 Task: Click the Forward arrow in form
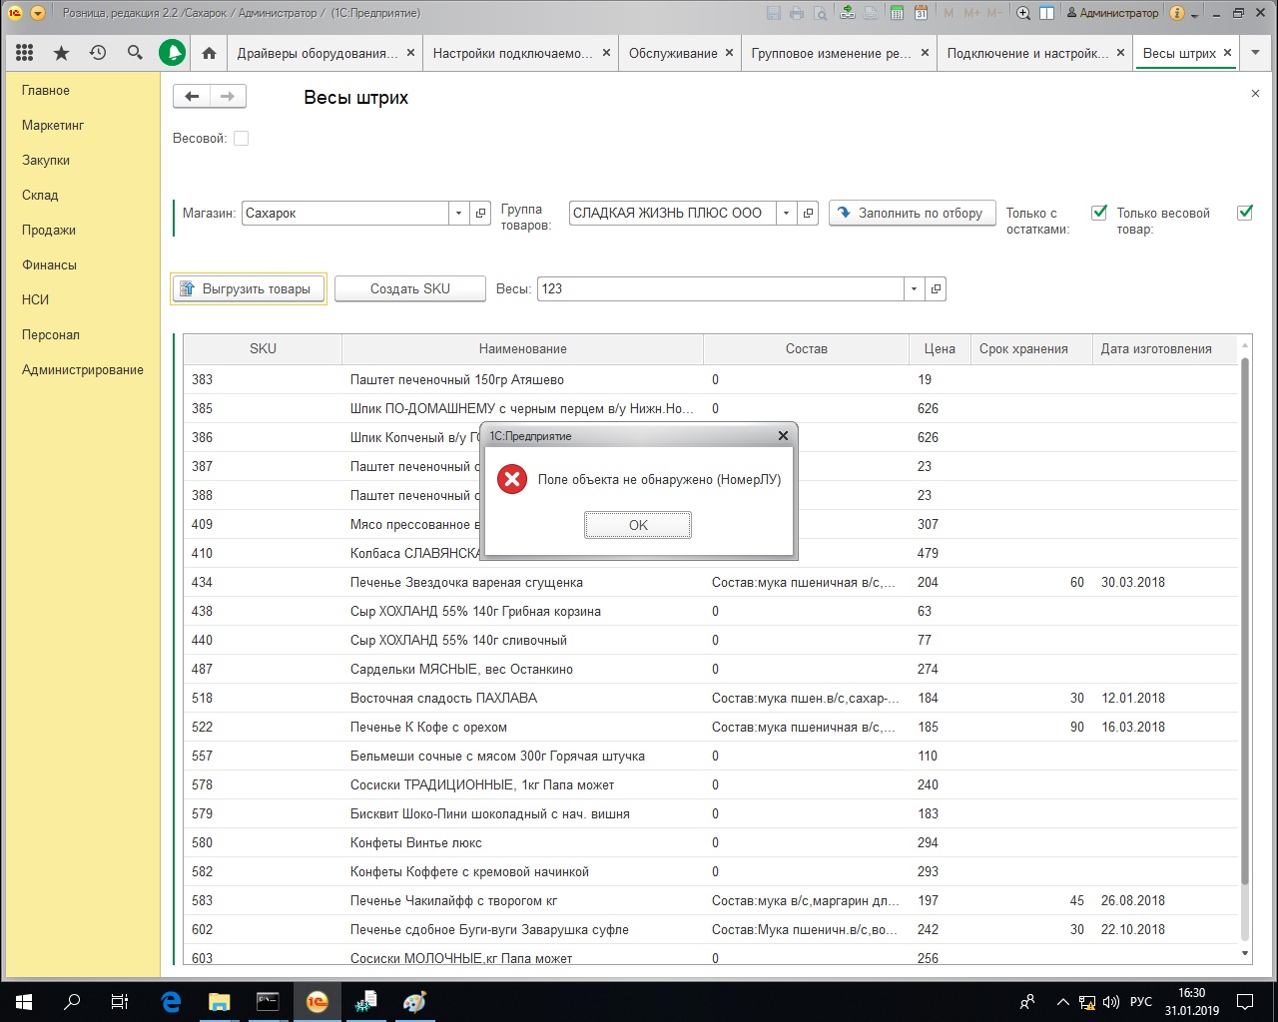tap(228, 96)
